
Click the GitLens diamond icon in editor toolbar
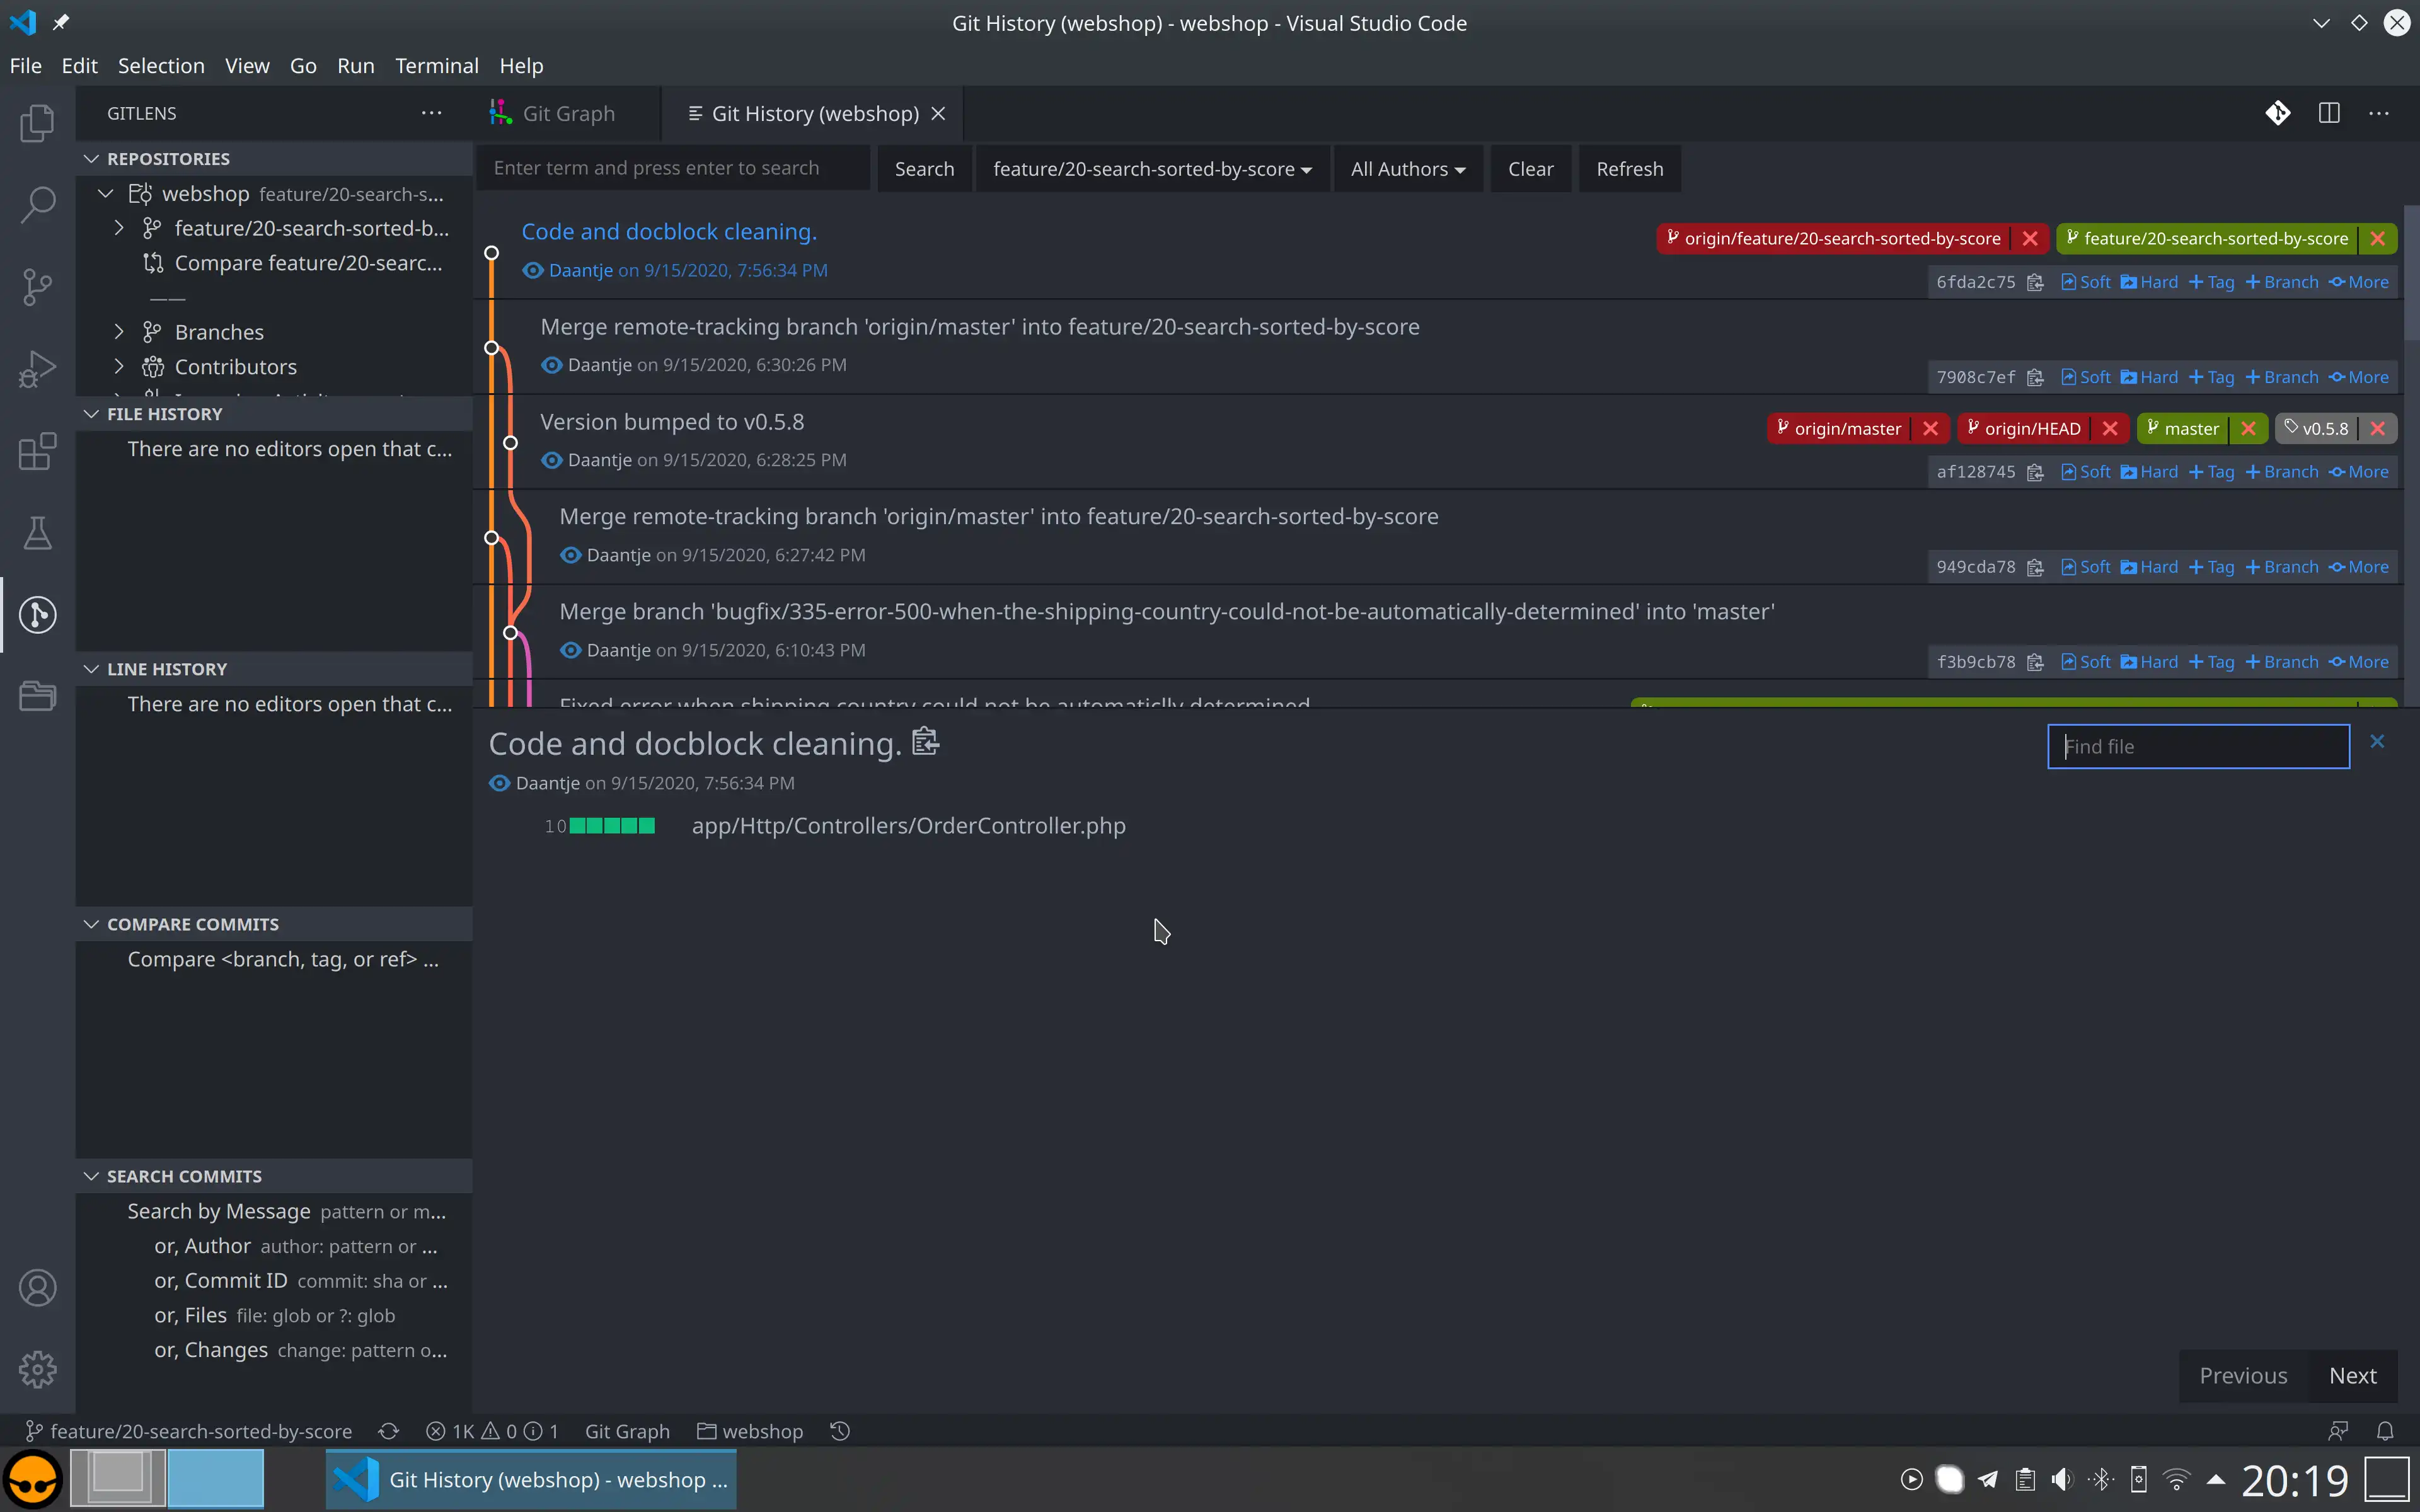(x=2278, y=113)
